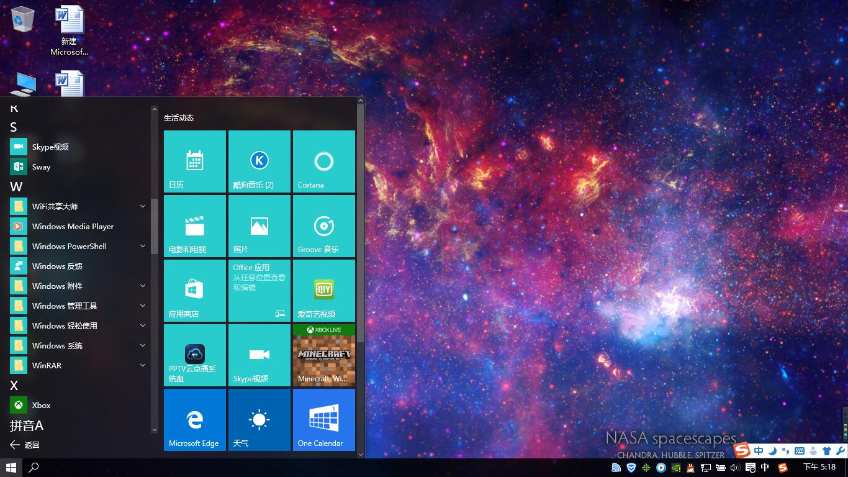The width and height of the screenshot is (848, 477).
Task: Click the blue shield security tray icon
Action: 631,468
